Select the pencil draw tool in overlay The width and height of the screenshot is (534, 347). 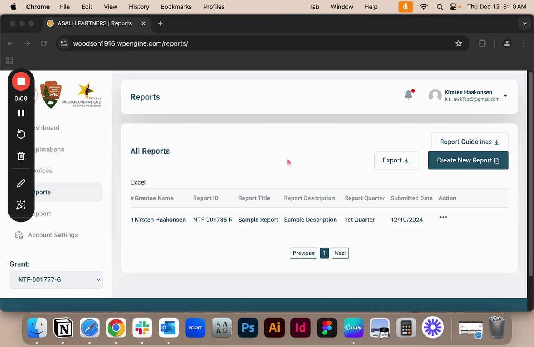(21, 183)
